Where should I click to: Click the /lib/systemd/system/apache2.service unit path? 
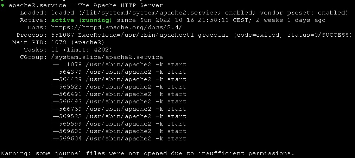pyautogui.click(x=151, y=13)
